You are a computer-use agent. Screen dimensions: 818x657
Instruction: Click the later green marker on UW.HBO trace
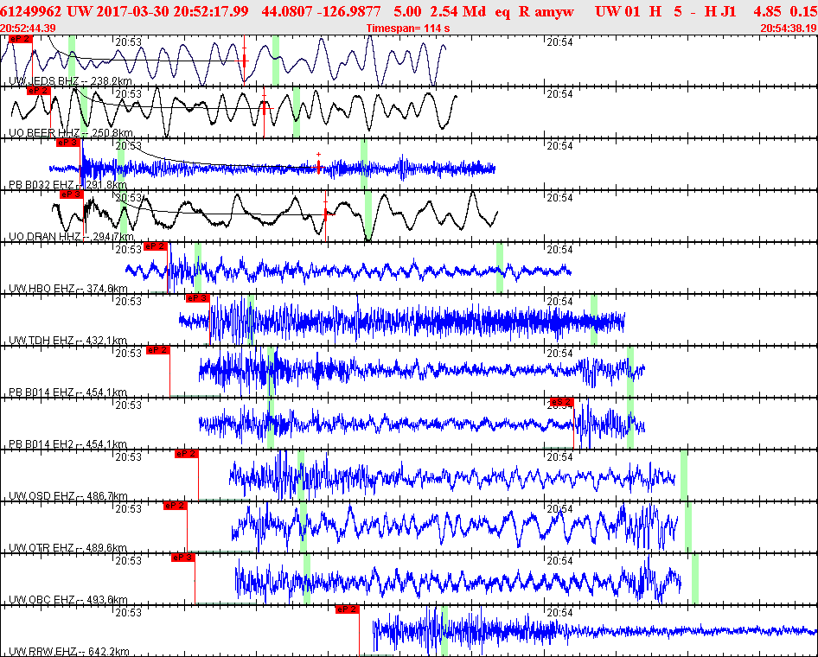point(500,267)
